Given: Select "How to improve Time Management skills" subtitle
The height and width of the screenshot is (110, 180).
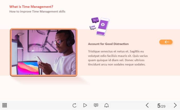Looking at the screenshot, I should coord(37,12).
